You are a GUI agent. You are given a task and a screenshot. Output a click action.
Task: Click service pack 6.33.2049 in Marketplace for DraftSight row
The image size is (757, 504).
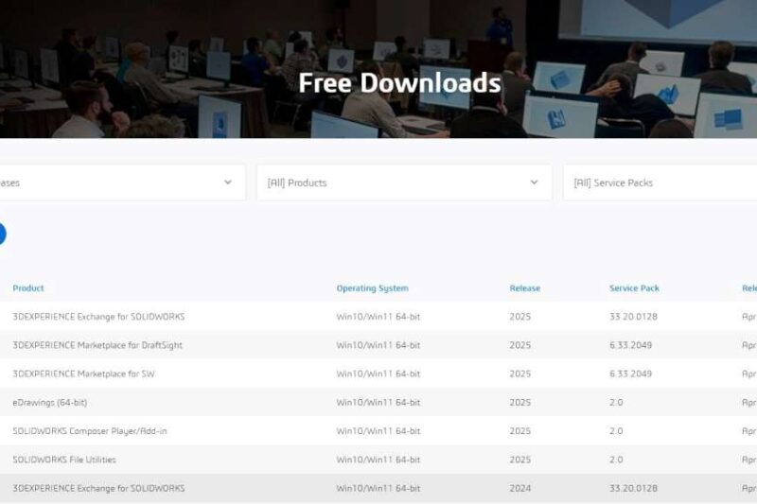point(630,345)
